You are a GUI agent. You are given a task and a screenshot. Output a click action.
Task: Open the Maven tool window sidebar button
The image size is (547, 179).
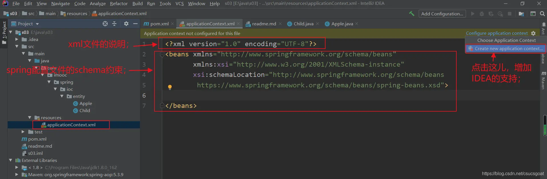tap(544, 81)
